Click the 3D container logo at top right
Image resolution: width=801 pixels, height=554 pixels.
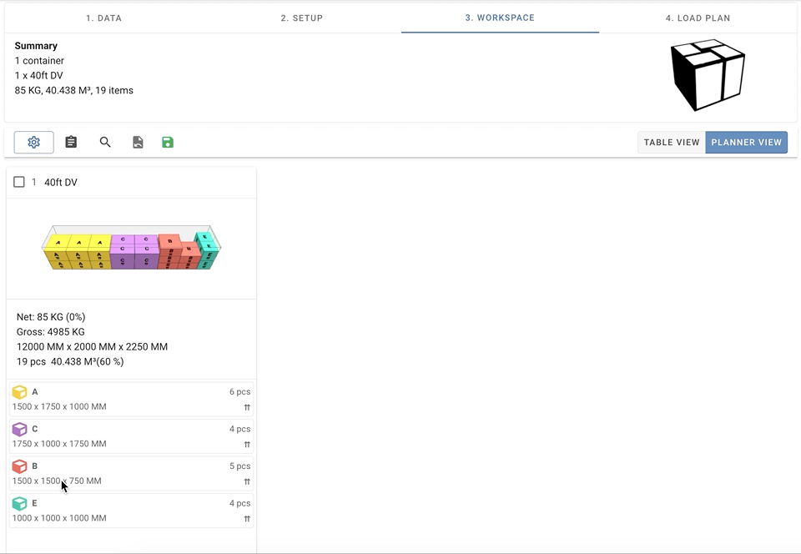coord(707,75)
